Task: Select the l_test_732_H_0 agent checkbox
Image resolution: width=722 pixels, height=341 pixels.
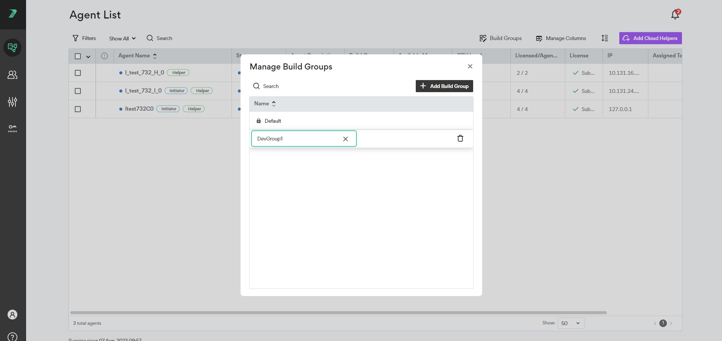Action: point(78,73)
